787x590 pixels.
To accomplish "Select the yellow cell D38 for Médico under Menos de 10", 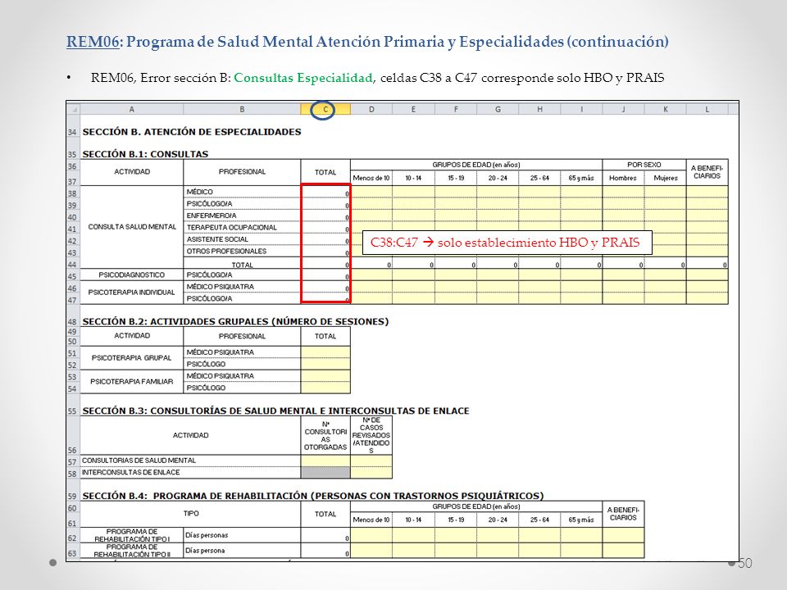I will [x=371, y=192].
